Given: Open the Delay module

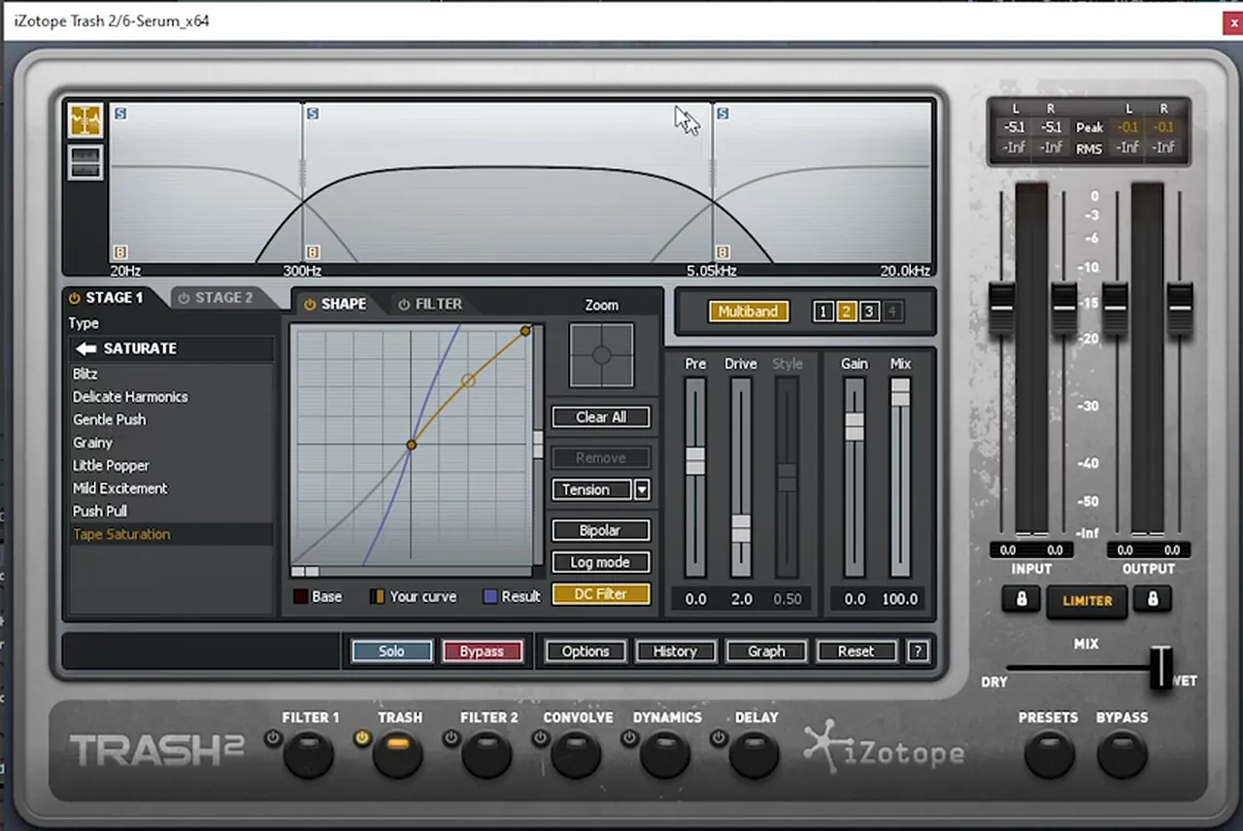Looking at the screenshot, I should 755,753.
